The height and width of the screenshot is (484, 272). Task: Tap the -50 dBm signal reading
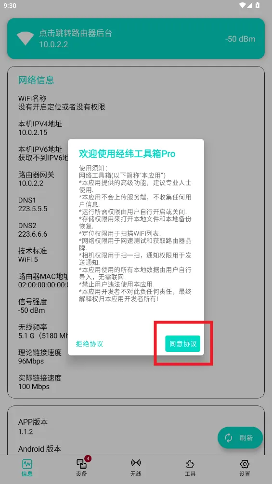tap(240, 39)
